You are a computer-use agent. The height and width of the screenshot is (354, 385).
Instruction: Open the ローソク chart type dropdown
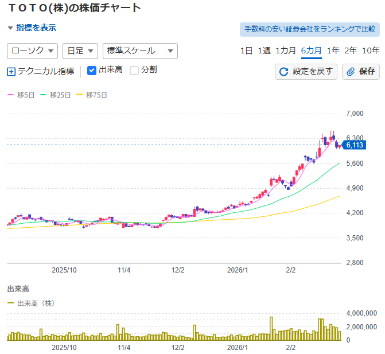tap(33, 51)
